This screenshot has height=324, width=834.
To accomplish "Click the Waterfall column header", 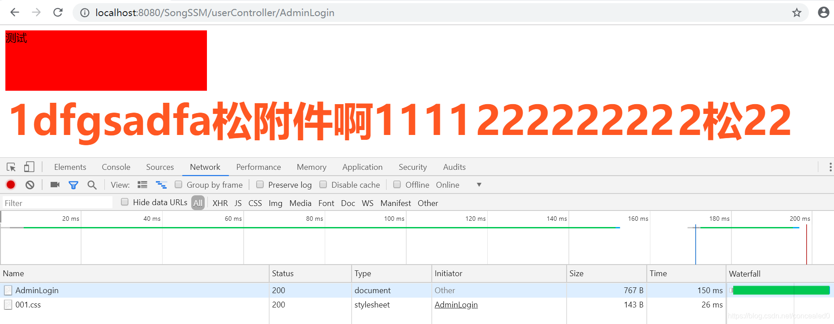I will (780, 274).
